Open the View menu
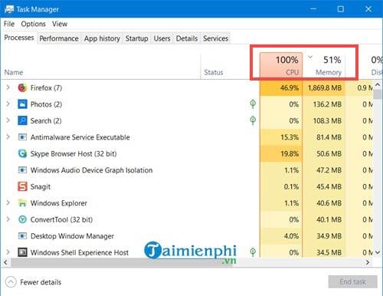This screenshot has height=296, width=383. click(60, 24)
